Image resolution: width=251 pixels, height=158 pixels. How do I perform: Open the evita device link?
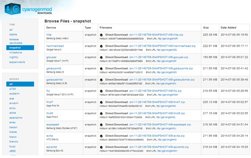49,135
